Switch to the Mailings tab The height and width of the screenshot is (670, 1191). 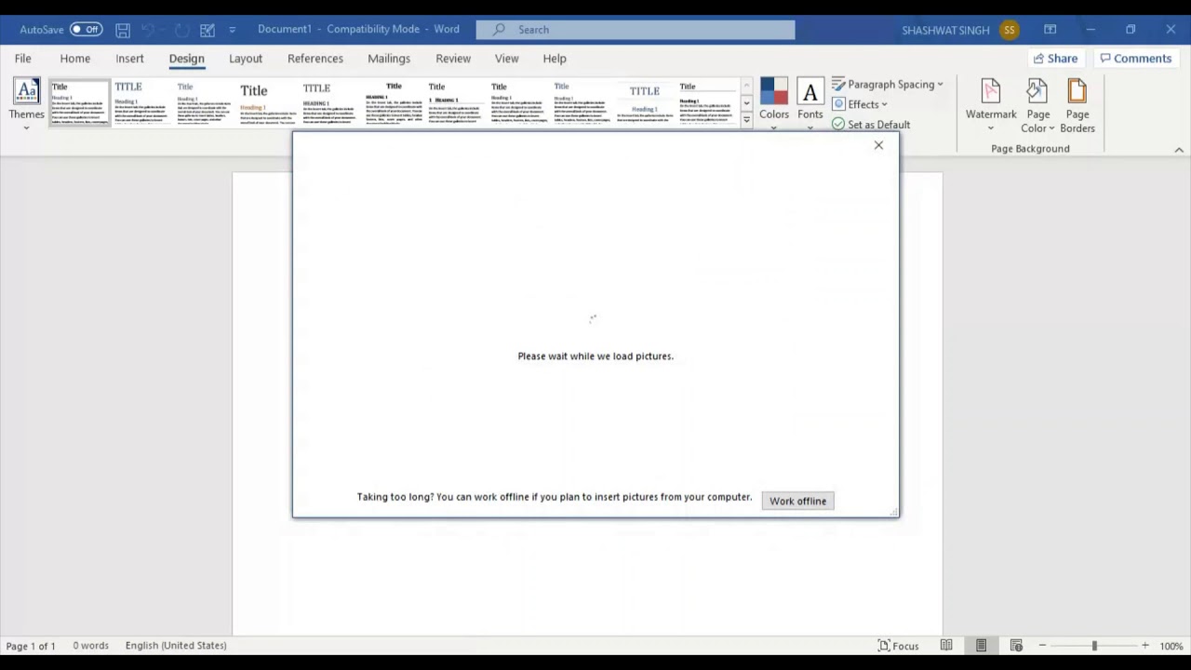(x=389, y=59)
